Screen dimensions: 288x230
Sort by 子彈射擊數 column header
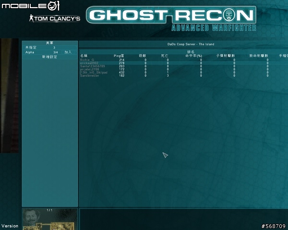(226, 56)
